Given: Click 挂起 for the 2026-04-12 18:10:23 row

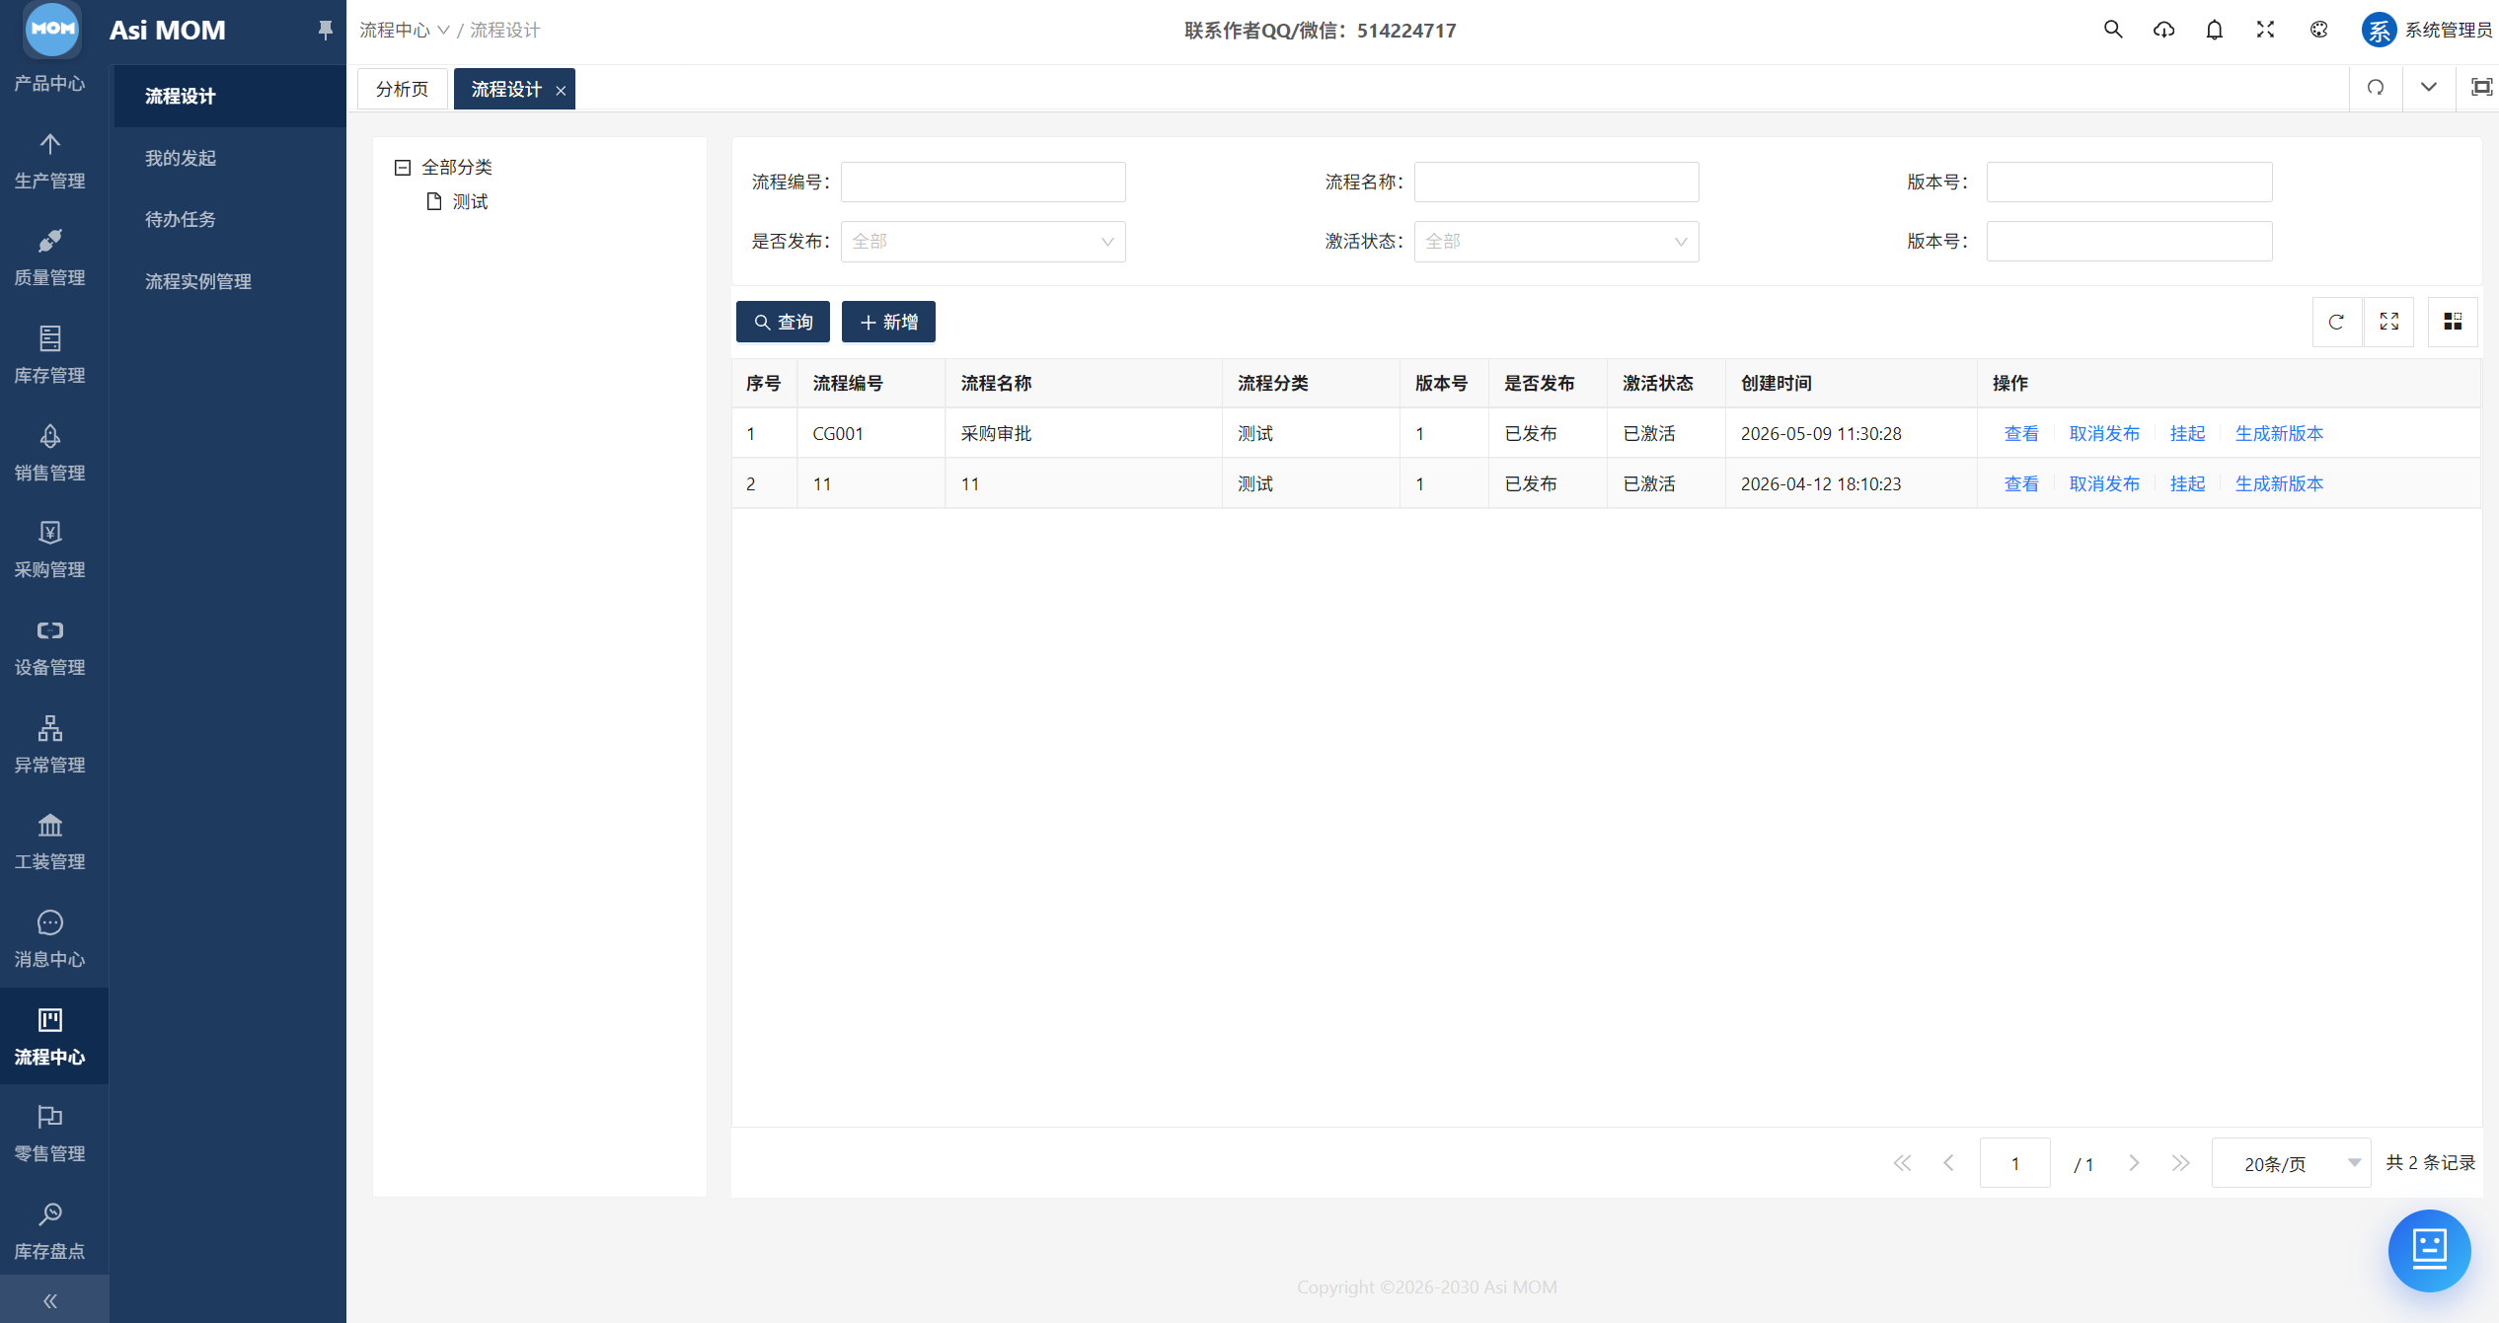Looking at the screenshot, I should [x=2187, y=483].
